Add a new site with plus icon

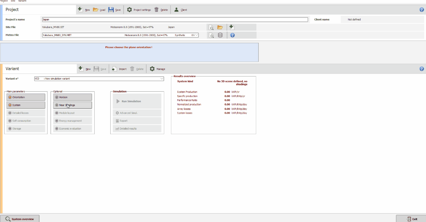(x=232, y=27)
